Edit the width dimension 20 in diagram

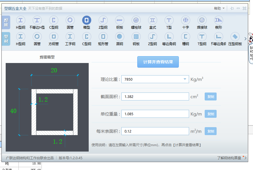pos(54,70)
